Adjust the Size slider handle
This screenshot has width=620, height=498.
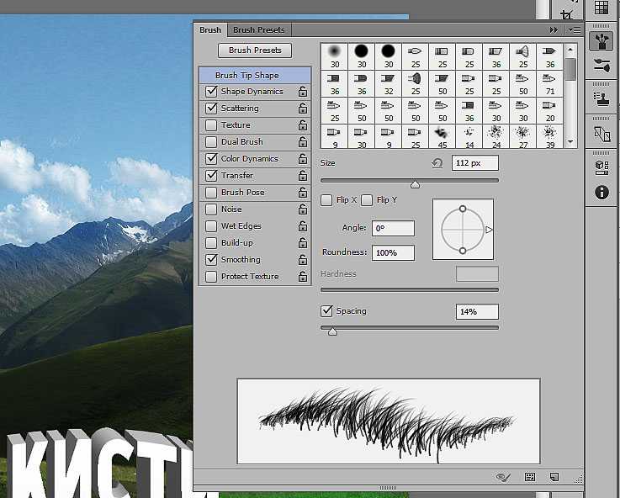(415, 184)
